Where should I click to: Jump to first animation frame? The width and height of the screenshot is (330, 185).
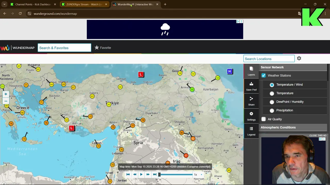click(128, 174)
